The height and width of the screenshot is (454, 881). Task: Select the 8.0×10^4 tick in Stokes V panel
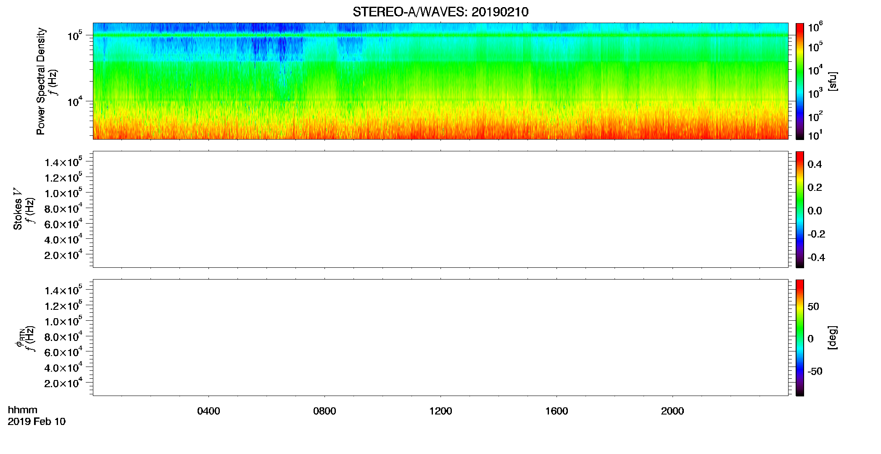point(63,209)
